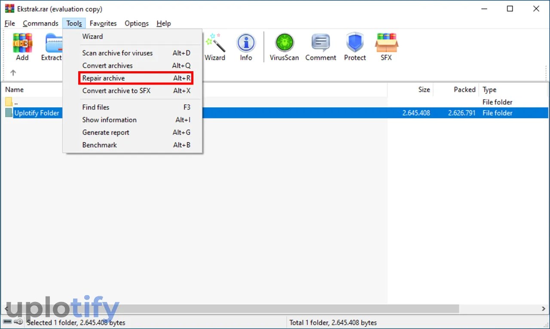Screen dimensions: 550x329
Task: Open the Commands menu
Action: 40,24
